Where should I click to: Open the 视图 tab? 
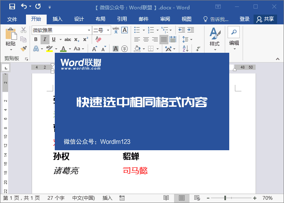(187, 19)
